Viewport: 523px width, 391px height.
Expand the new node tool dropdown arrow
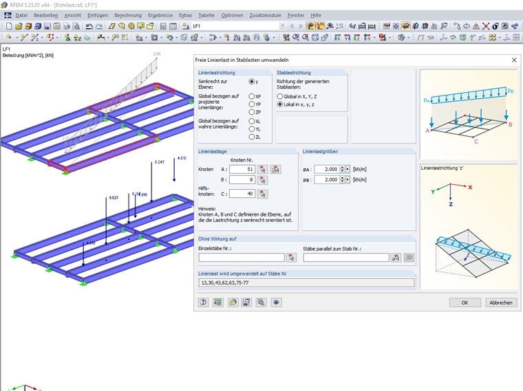[x=17, y=37]
